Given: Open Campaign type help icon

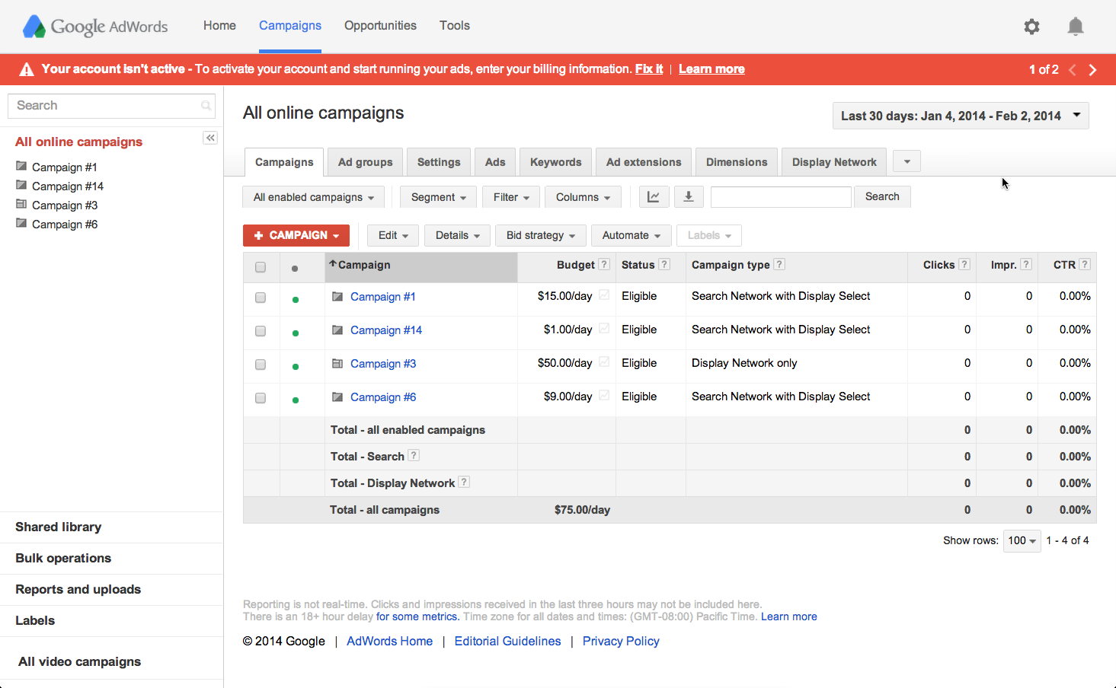Looking at the screenshot, I should pyautogui.click(x=779, y=264).
